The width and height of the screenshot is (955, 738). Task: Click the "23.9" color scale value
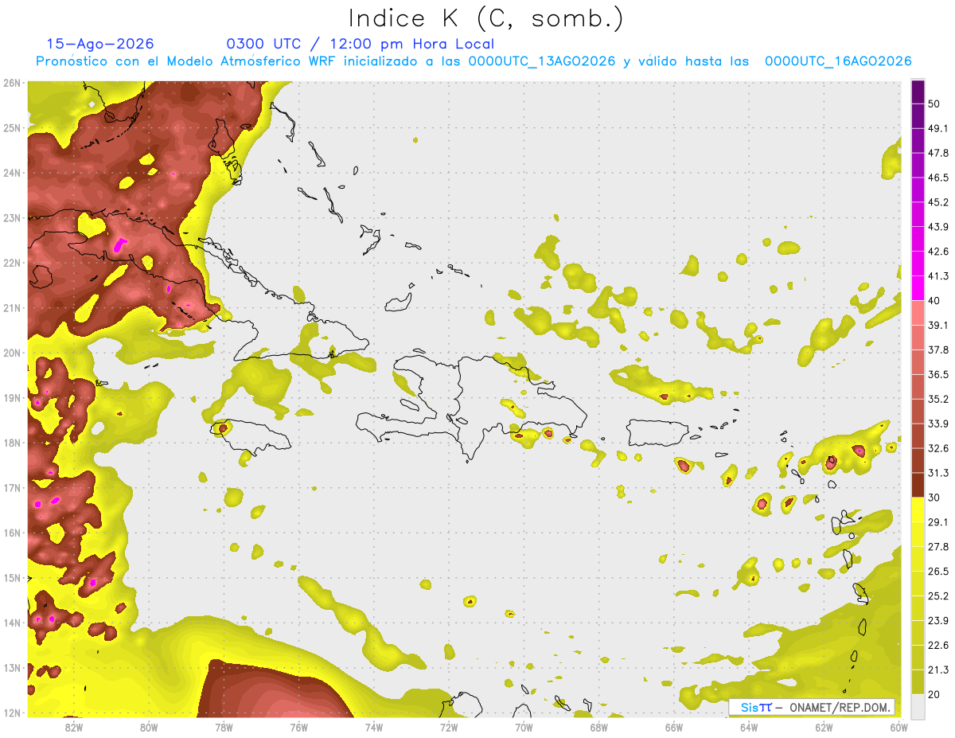pyautogui.click(x=937, y=621)
